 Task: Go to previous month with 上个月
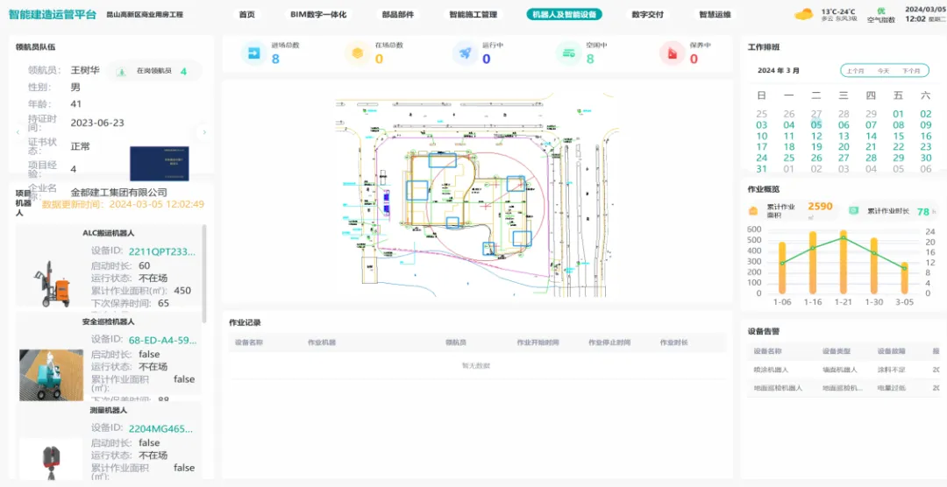click(x=855, y=71)
